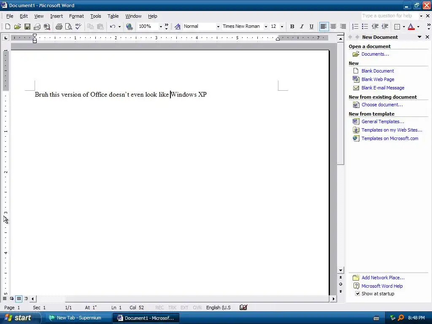Undo the last action
The width and height of the screenshot is (432, 324).
coord(112,27)
